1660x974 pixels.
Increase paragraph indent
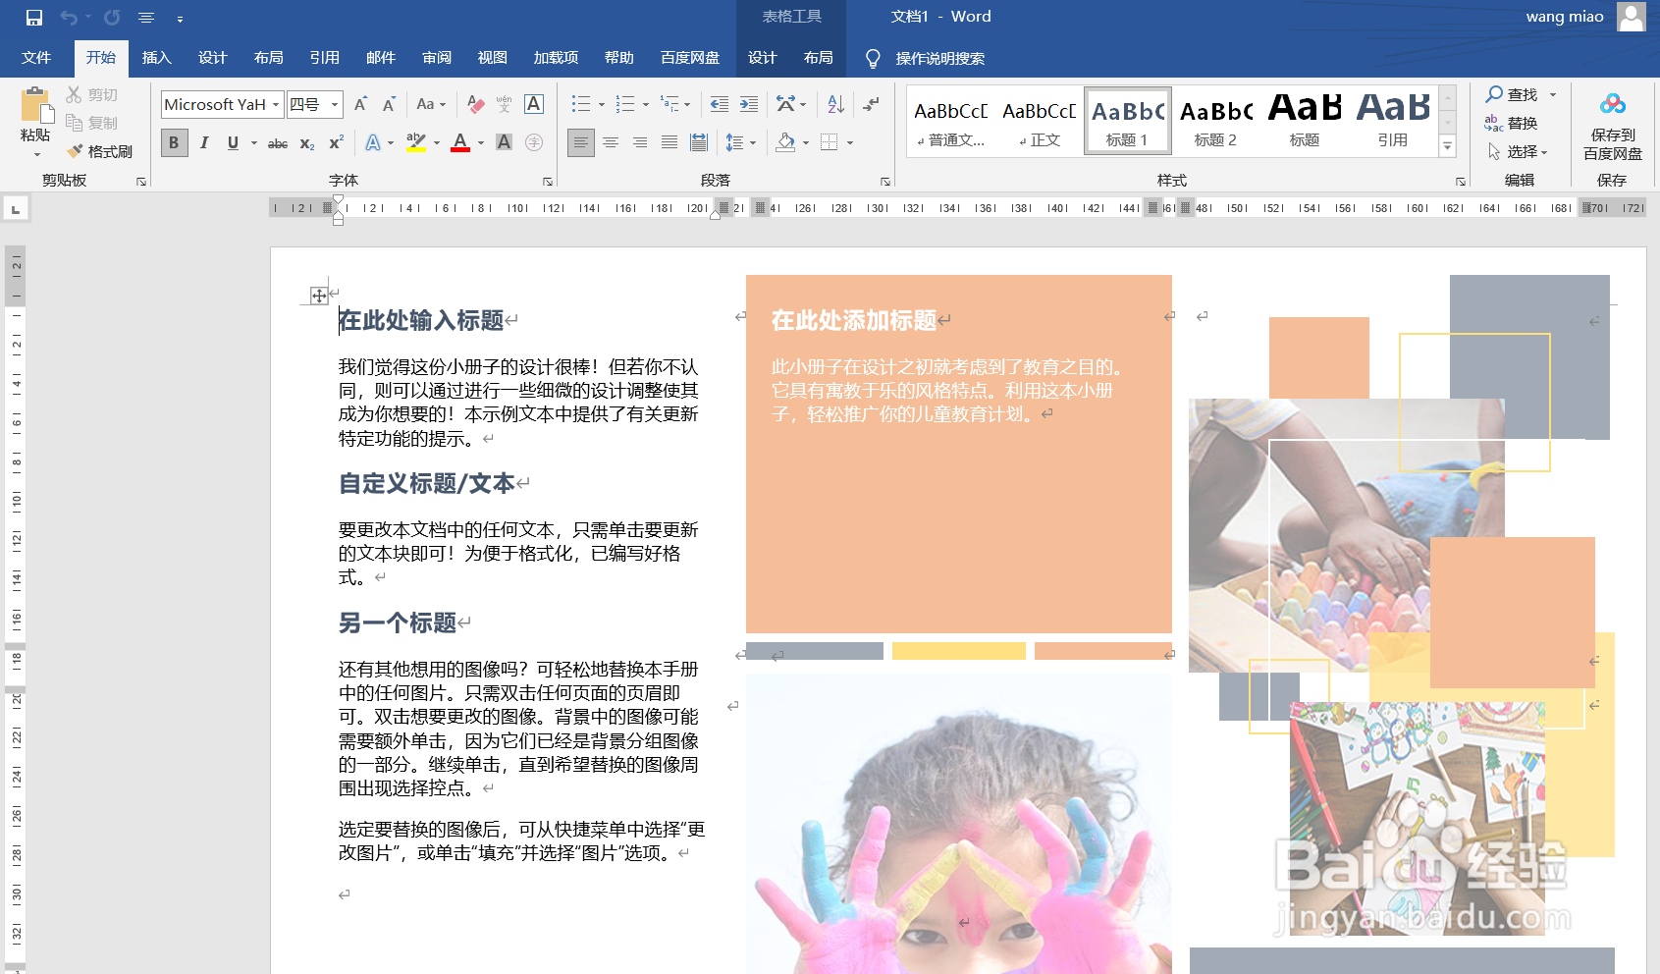point(749,104)
